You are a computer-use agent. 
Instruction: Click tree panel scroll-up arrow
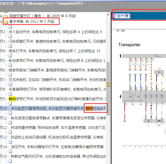click(x=108, y=15)
